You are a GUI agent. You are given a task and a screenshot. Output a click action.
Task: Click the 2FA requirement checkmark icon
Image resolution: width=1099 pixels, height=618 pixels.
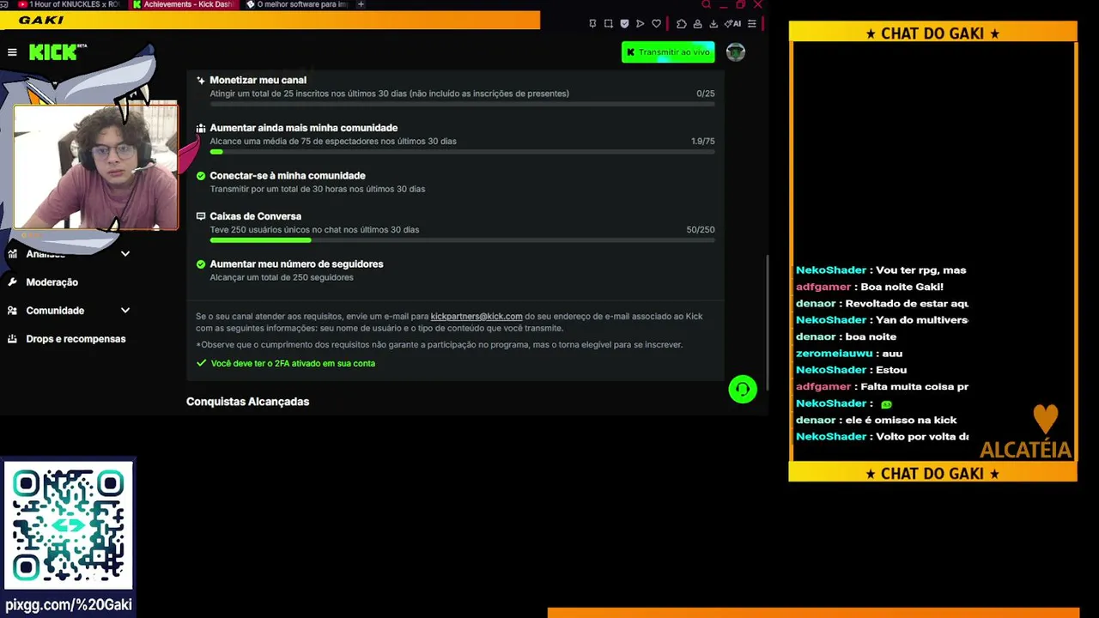(201, 363)
